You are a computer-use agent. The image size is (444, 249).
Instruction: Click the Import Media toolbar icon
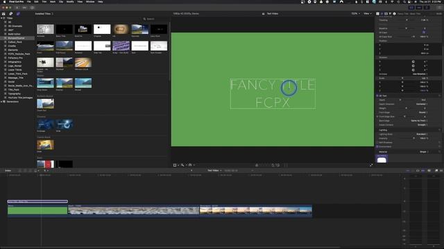[17, 8]
